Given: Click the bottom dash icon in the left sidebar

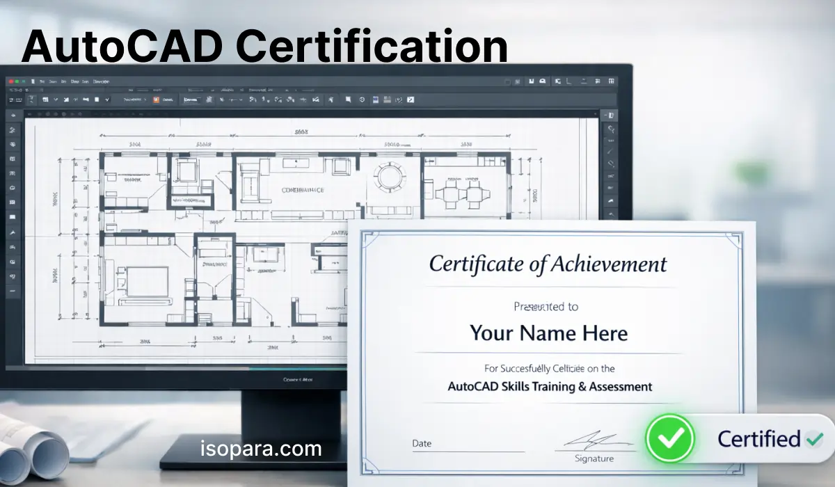Looking at the screenshot, I should point(13,290).
